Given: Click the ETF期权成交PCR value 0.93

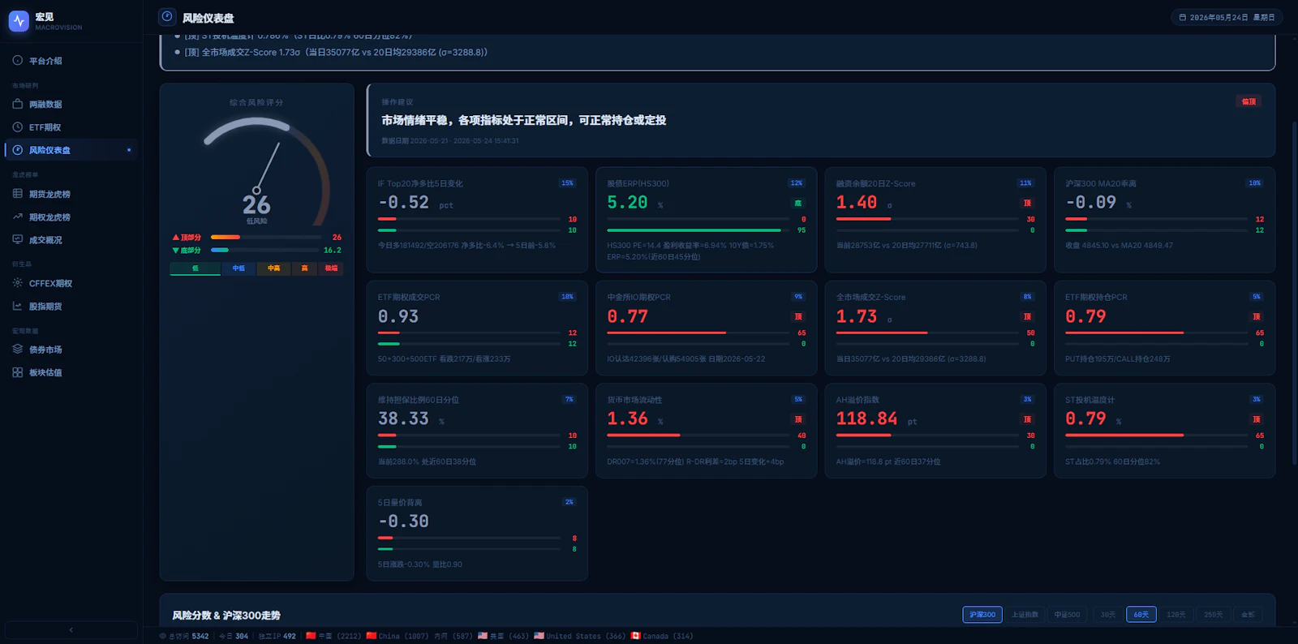Looking at the screenshot, I should point(398,316).
